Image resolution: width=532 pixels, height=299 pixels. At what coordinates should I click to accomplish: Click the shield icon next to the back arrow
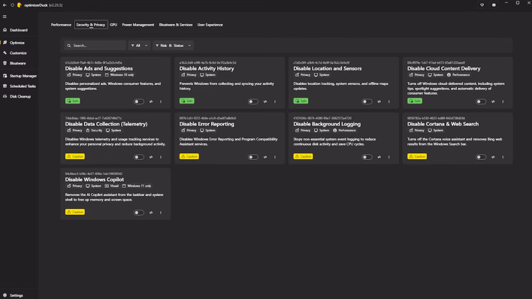click(12, 5)
